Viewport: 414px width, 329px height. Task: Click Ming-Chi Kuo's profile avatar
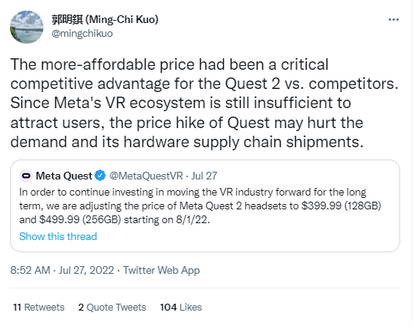click(x=27, y=27)
